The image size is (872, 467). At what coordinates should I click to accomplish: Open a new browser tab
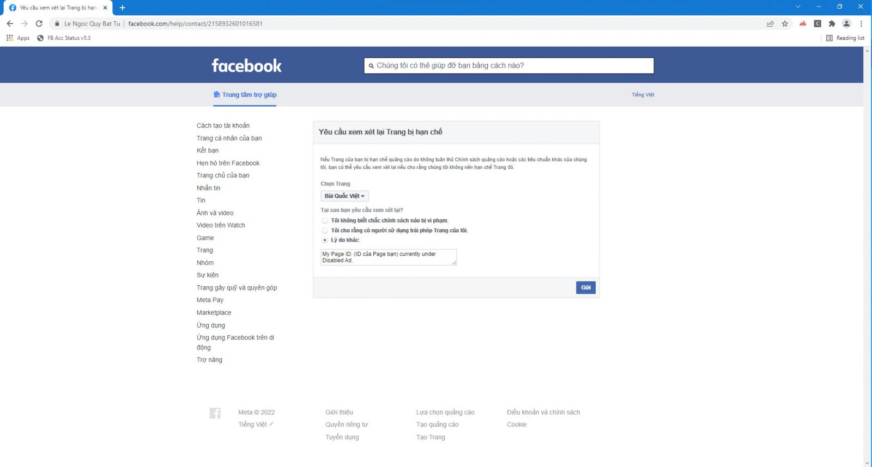pyautogui.click(x=122, y=8)
